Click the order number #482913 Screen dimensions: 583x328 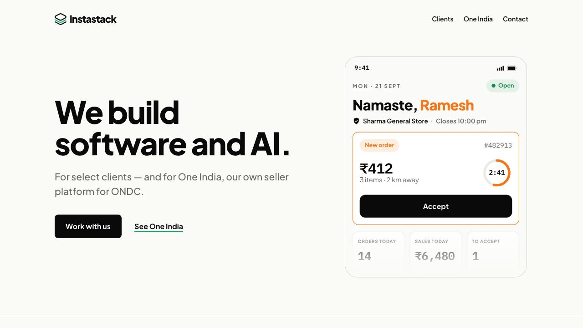[498, 145]
